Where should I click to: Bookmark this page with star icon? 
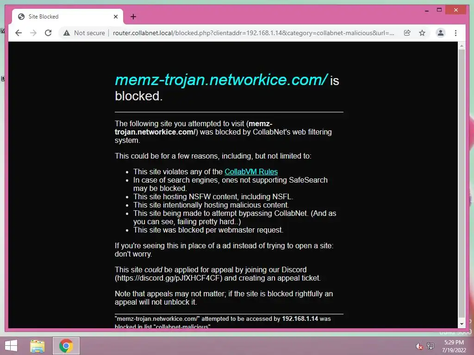click(422, 33)
